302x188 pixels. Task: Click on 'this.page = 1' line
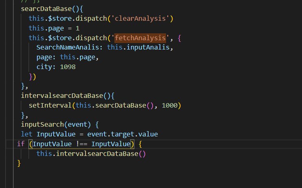54,28
